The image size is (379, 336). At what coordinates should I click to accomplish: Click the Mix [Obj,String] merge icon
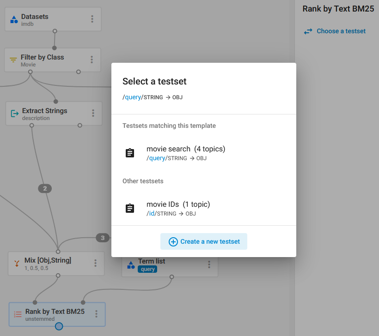17,264
